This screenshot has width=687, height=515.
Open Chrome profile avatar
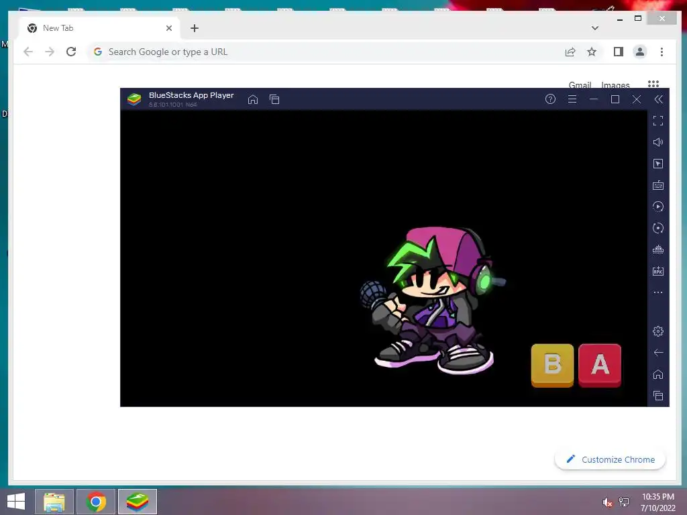coord(639,52)
